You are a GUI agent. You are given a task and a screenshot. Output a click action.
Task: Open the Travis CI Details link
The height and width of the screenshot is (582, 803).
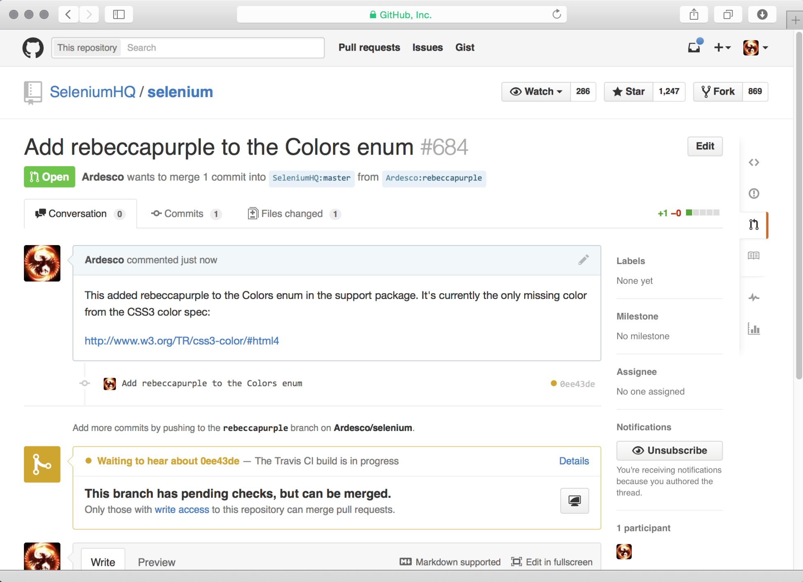(x=574, y=461)
